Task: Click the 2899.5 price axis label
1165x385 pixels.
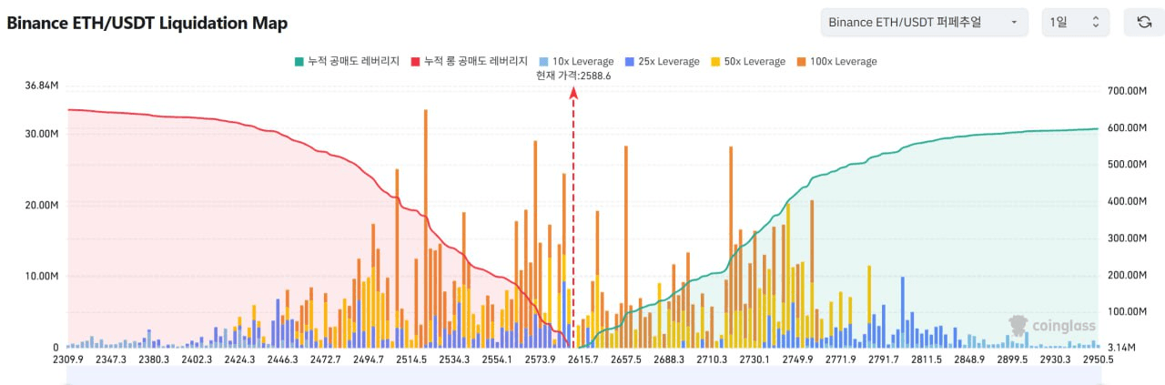Action: tap(1012, 360)
